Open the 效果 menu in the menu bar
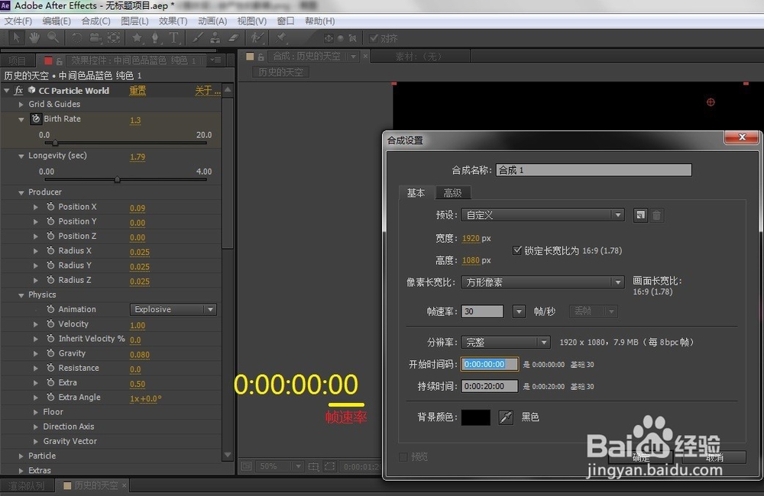 [171, 21]
